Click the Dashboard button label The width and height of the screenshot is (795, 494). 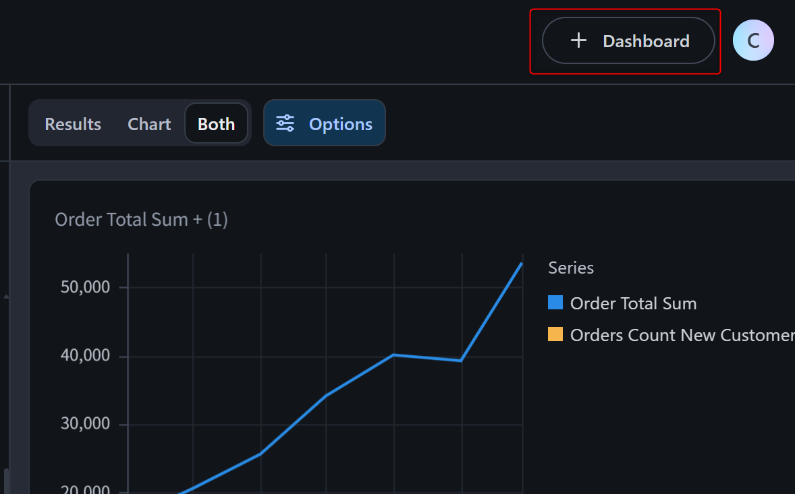[646, 41]
